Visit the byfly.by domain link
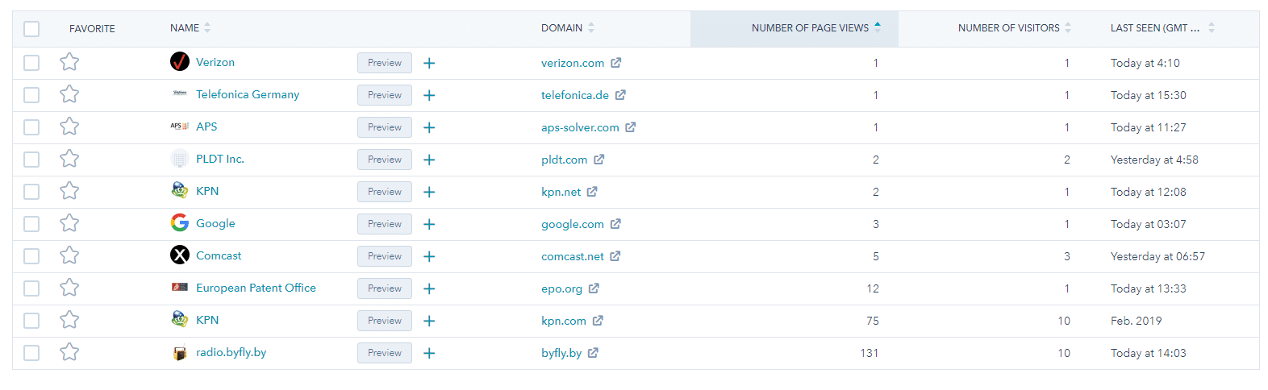Screen dimensions: 1268x390 pyautogui.click(x=561, y=353)
